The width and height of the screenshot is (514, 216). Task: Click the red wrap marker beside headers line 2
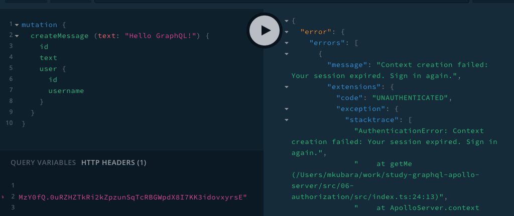[x=3, y=197]
